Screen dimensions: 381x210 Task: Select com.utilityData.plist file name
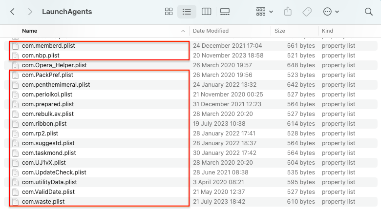click(49, 182)
